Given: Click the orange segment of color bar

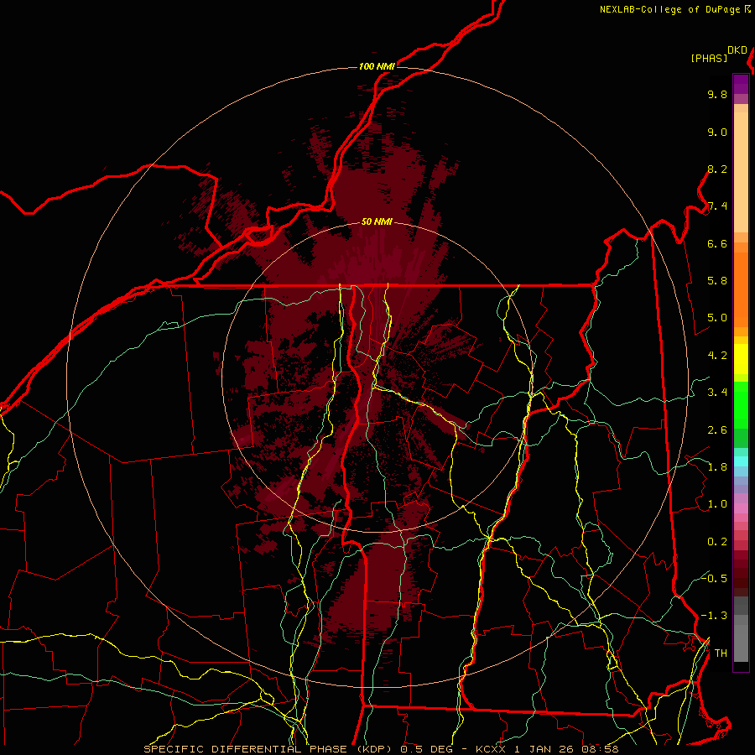Looking at the screenshot, I should click(x=741, y=290).
